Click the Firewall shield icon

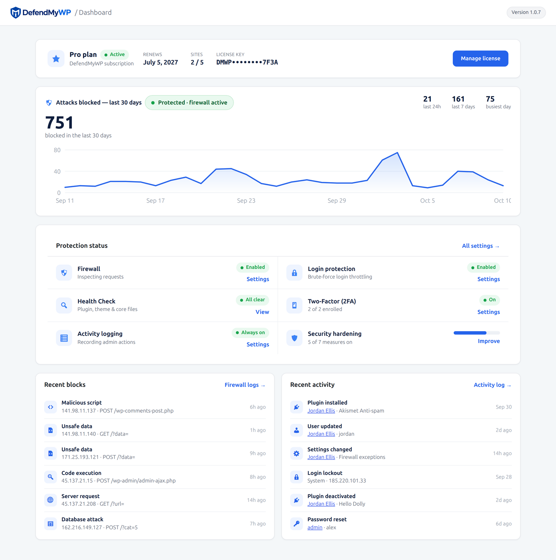[x=64, y=273]
